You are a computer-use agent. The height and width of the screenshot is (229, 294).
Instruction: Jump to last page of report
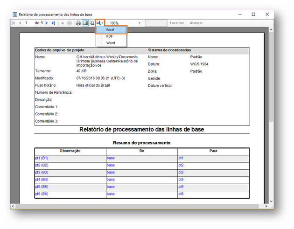click(53, 23)
